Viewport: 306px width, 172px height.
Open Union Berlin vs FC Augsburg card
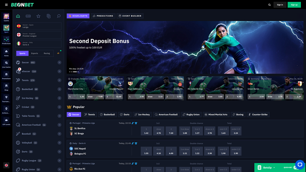(275, 88)
